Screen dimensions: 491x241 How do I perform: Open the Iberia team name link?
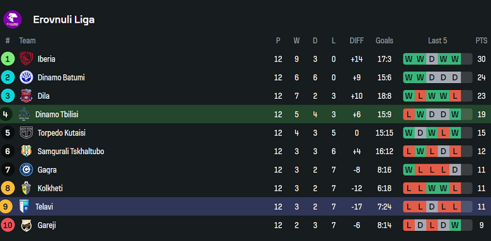click(x=47, y=59)
